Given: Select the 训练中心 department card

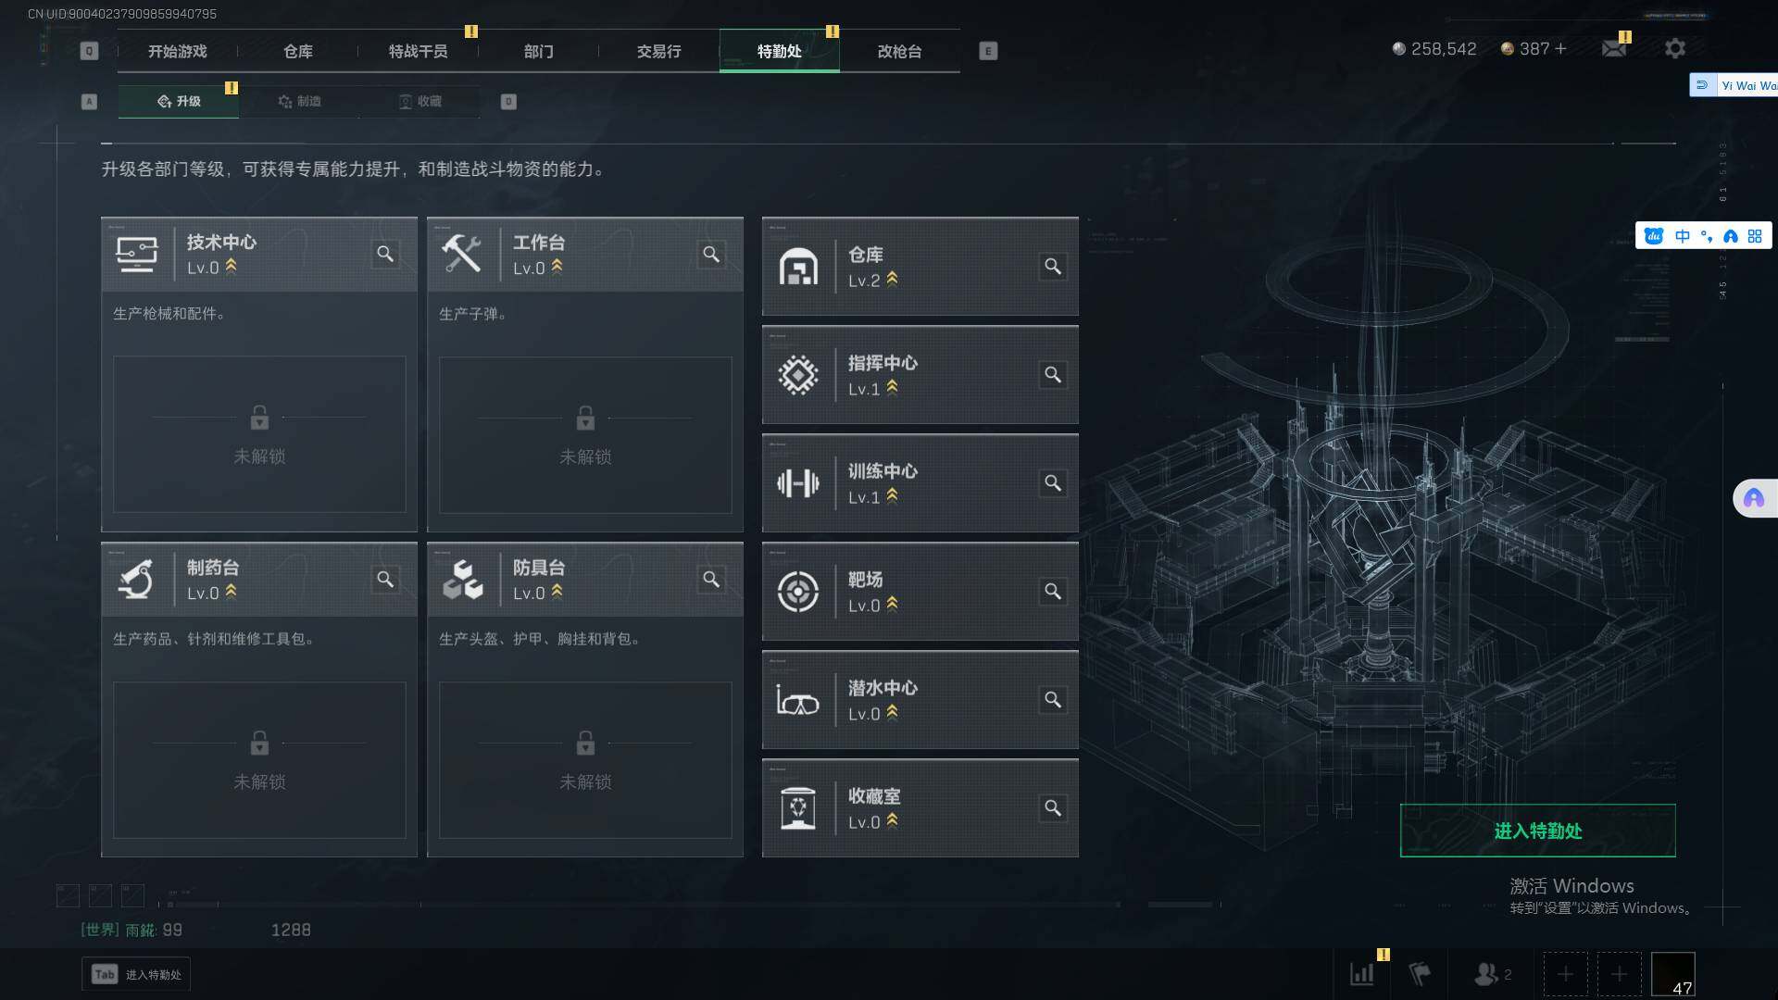Looking at the screenshot, I should 920,483.
